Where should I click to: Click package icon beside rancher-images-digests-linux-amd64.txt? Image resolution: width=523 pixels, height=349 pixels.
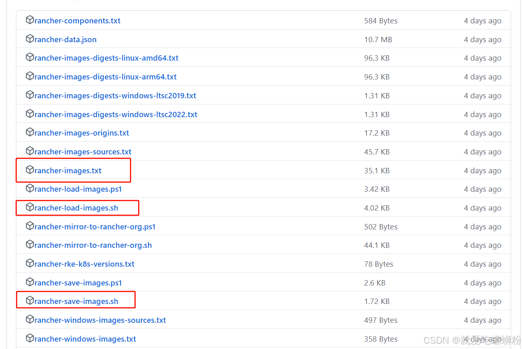[30, 57]
